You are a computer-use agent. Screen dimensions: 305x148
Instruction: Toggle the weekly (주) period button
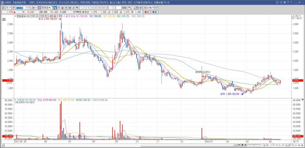click(59, 8)
